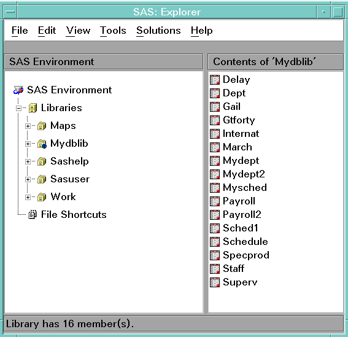Open the Solutions menu
Image resolution: width=348 pixels, height=337 pixels.
click(158, 31)
